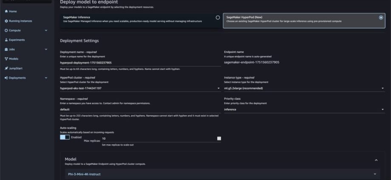Click the Models icon in sidebar
The image size is (391, 180).
(6, 59)
